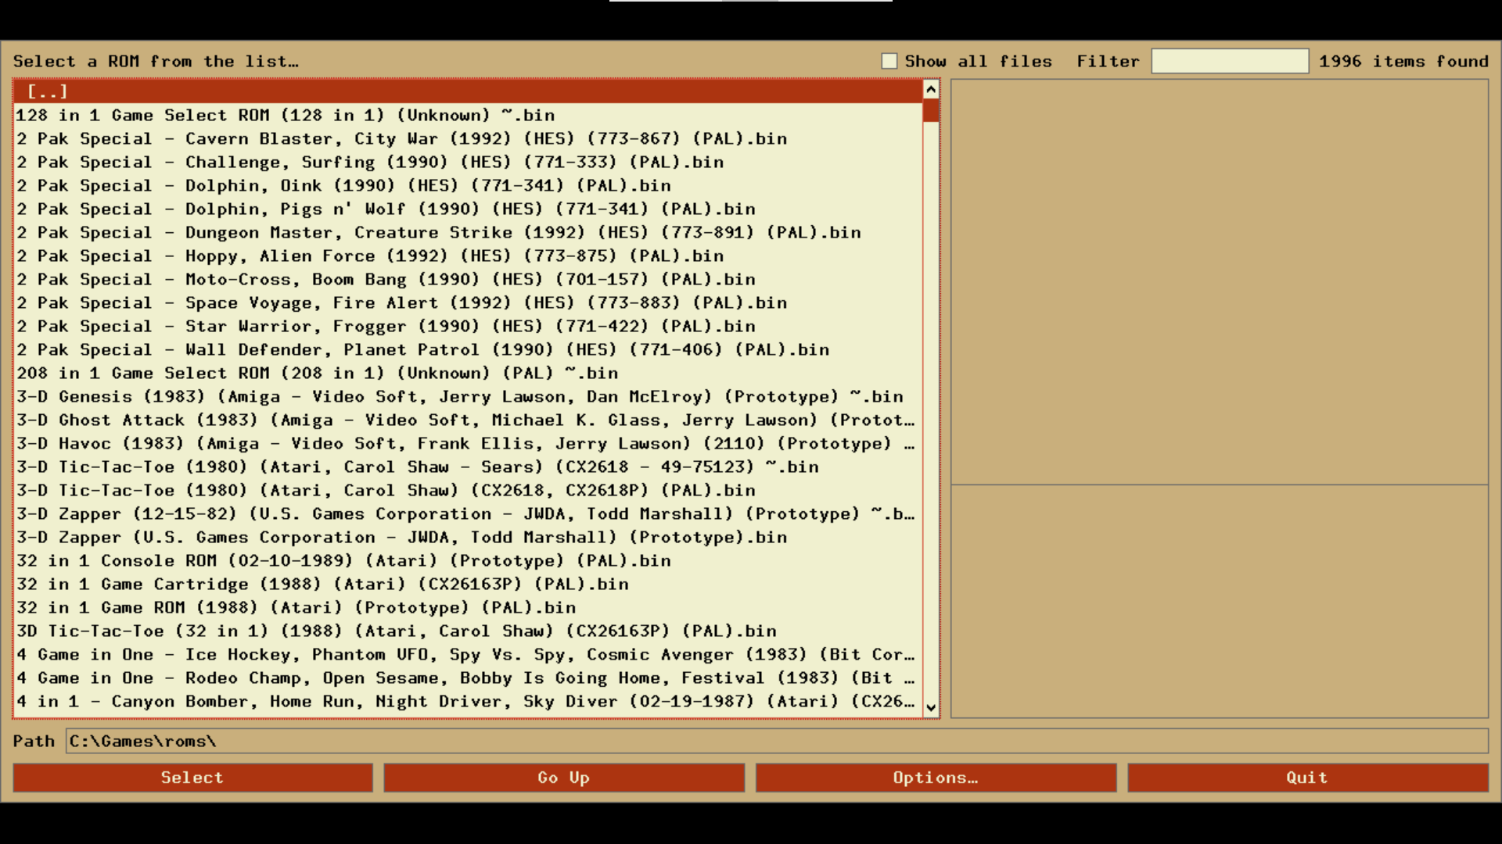
Task: Click the Quit button
Action: tap(1307, 778)
